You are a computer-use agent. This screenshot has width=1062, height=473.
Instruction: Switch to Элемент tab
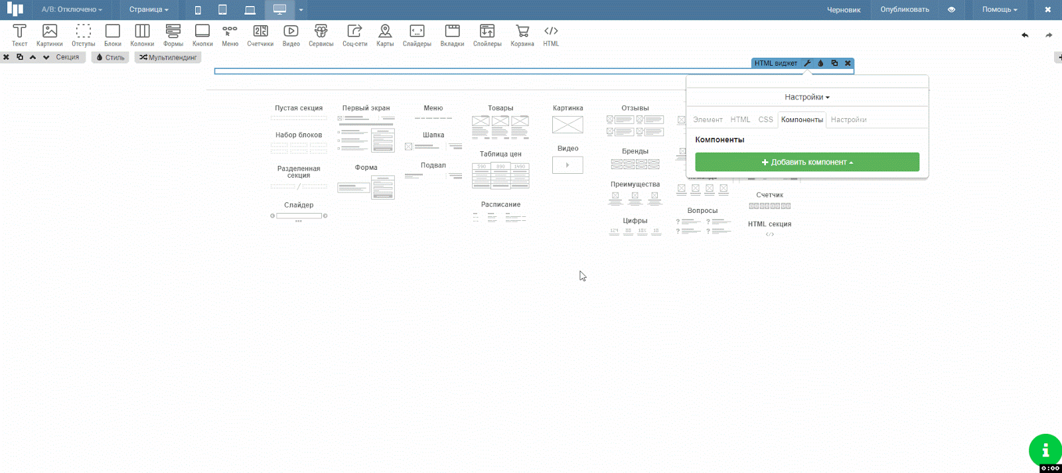pyautogui.click(x=708, y=119)
